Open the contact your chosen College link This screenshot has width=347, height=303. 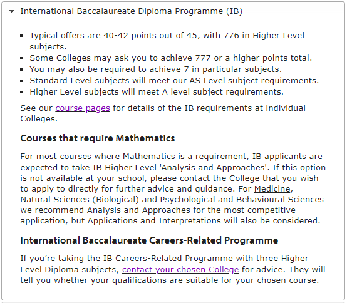point(180,270)
